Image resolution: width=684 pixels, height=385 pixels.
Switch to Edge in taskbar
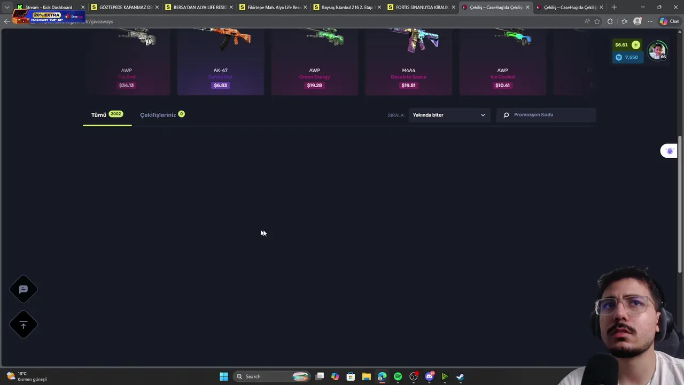[382, 376]
